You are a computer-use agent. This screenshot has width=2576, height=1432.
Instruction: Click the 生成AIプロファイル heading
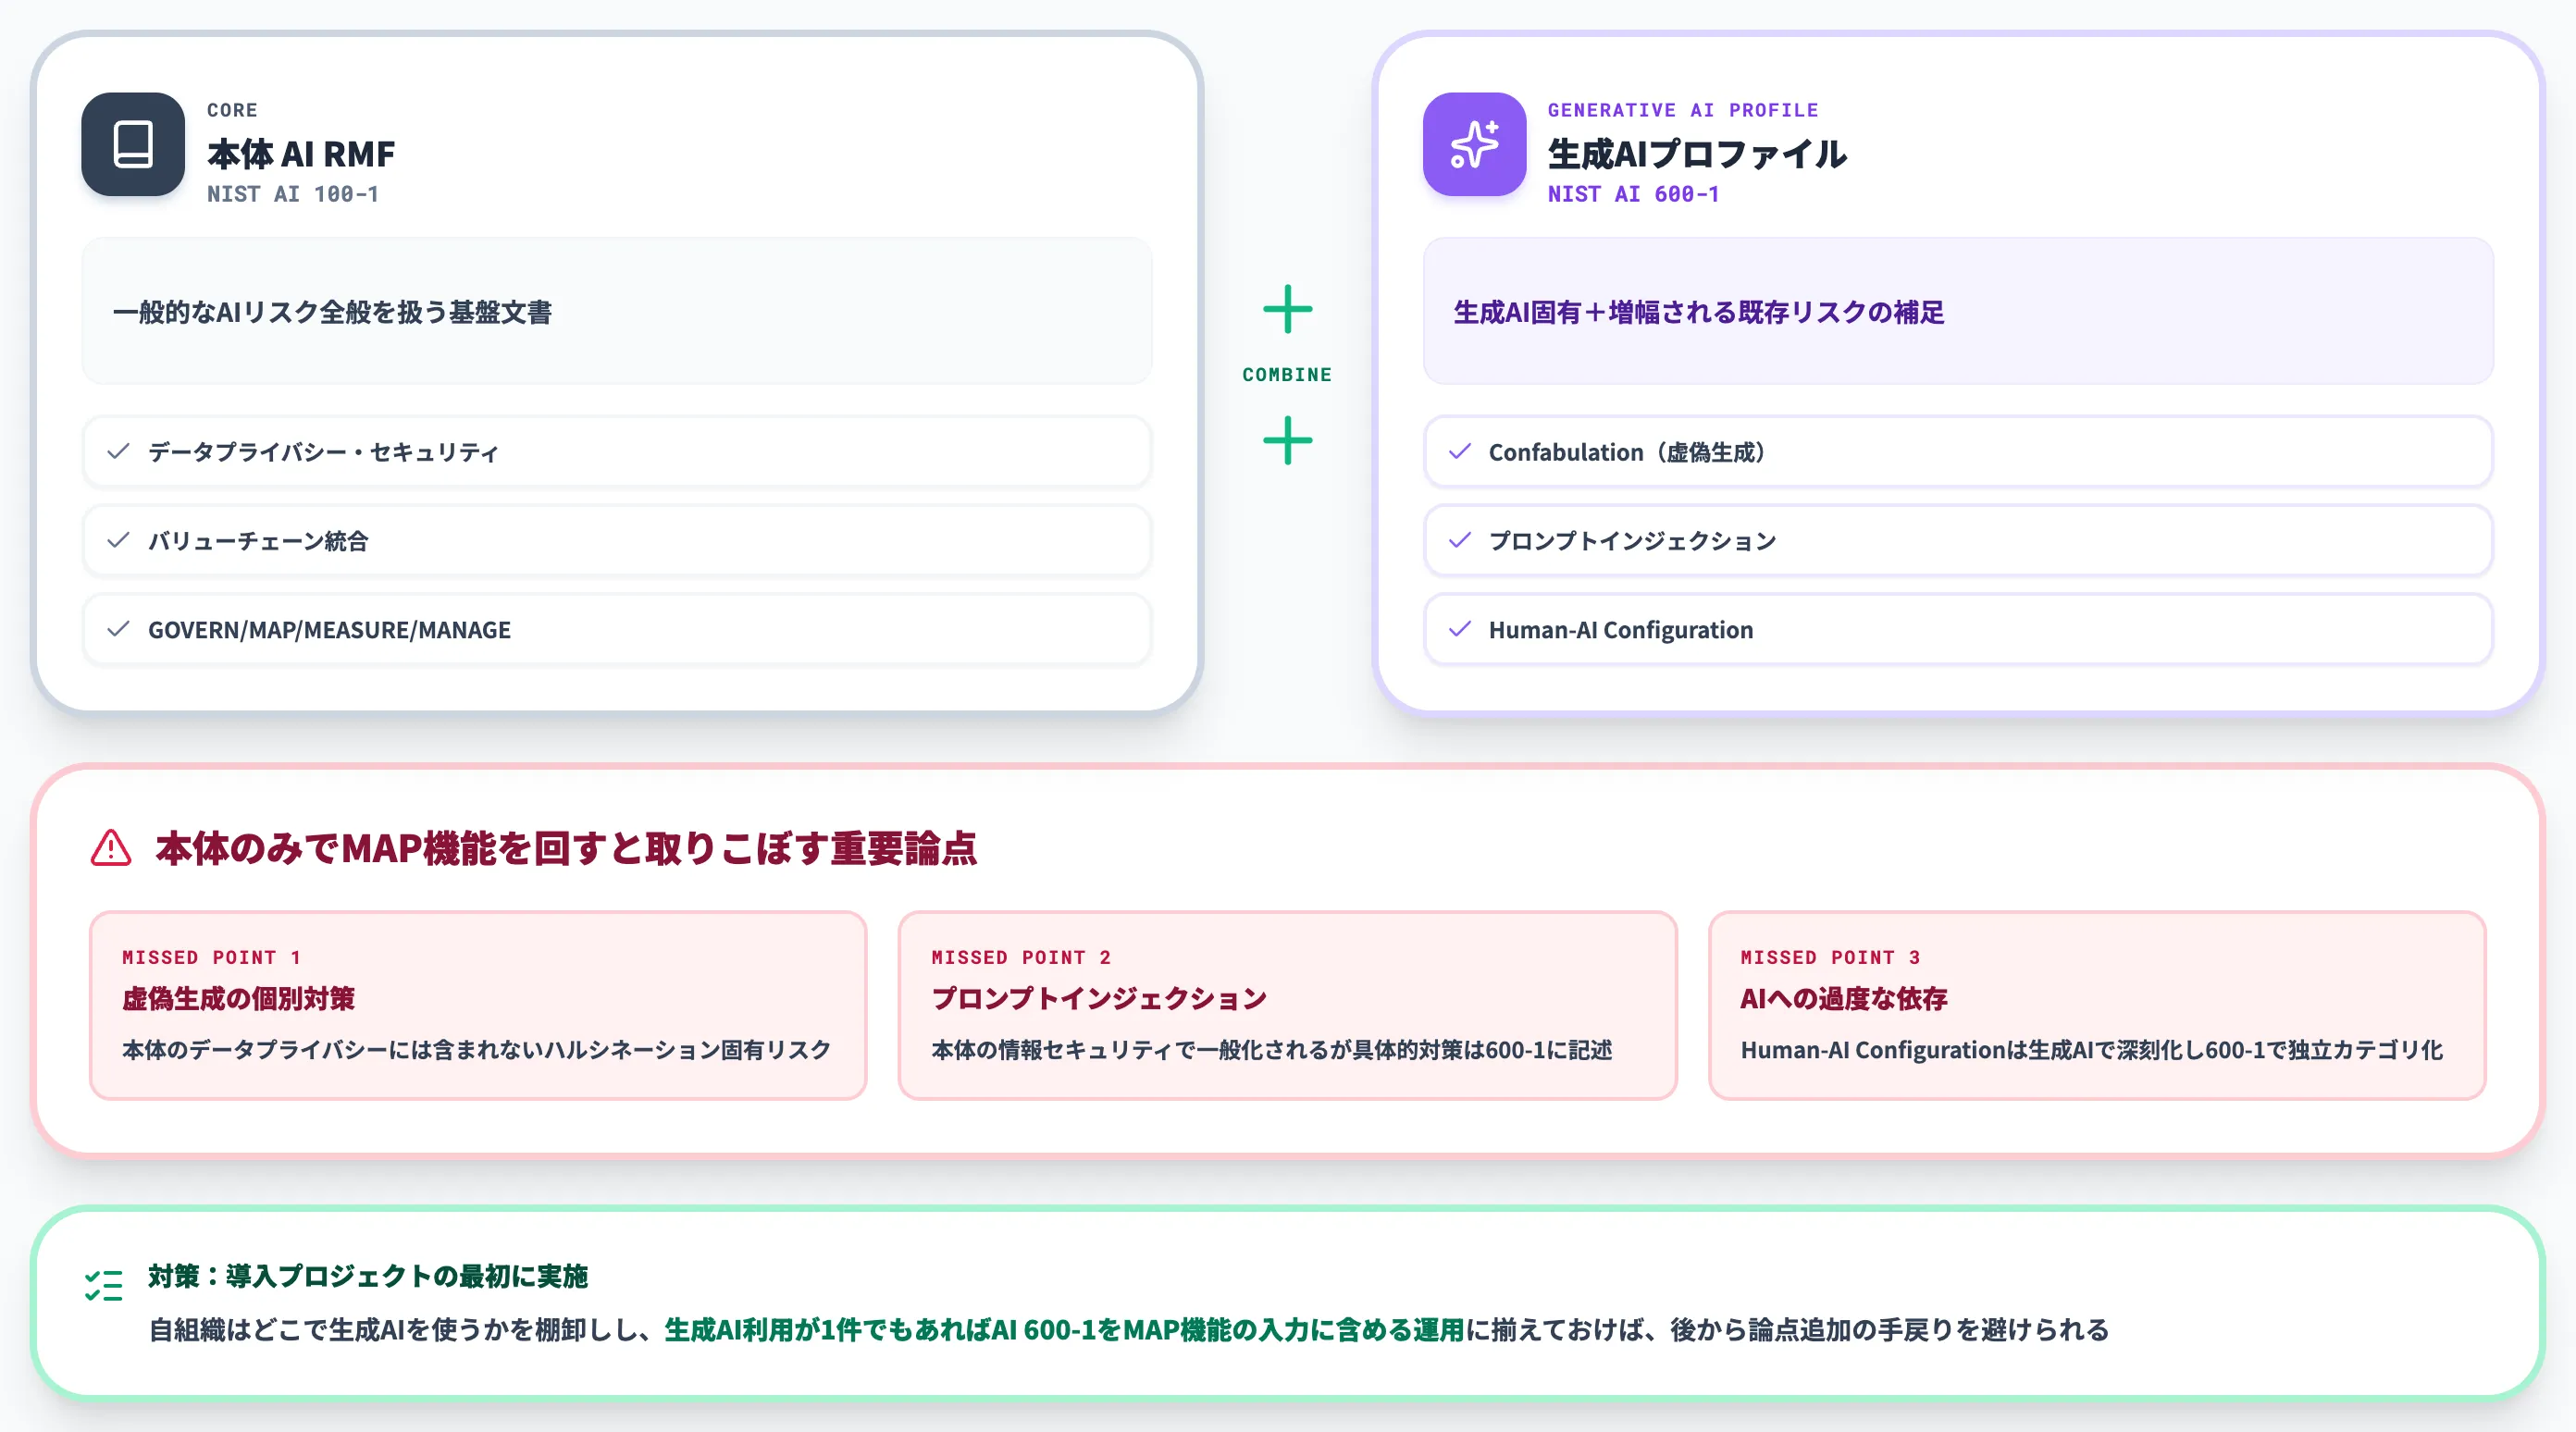click(1697, 154)
